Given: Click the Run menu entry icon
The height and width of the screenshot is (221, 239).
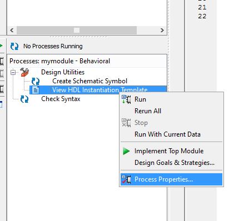Looking at the screenshot, I should point(126,99).
